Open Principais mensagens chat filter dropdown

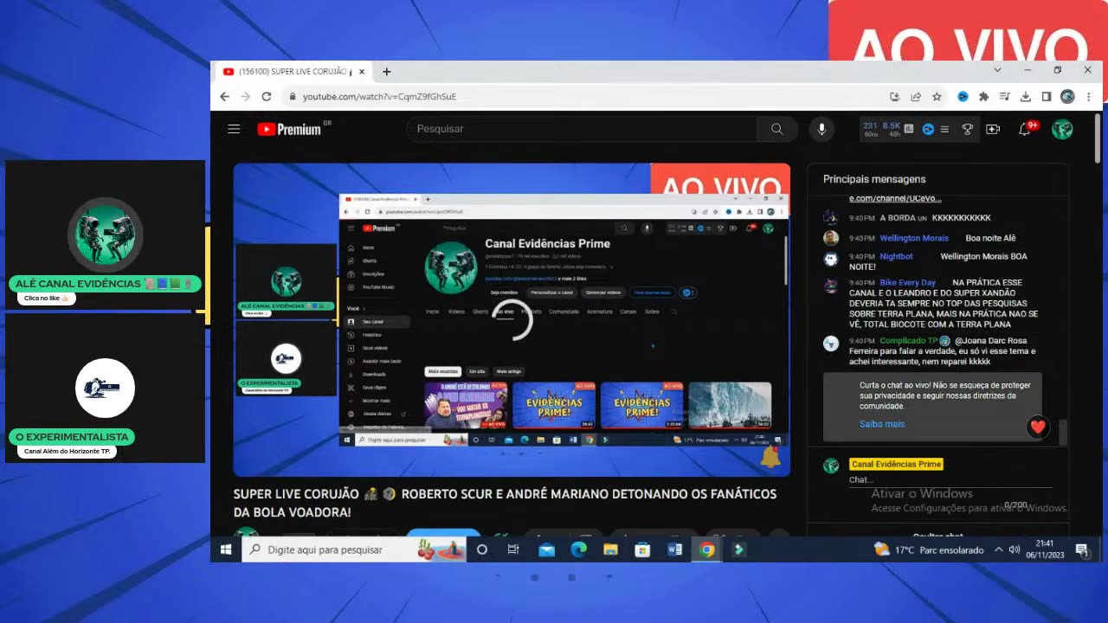(874, 179)
